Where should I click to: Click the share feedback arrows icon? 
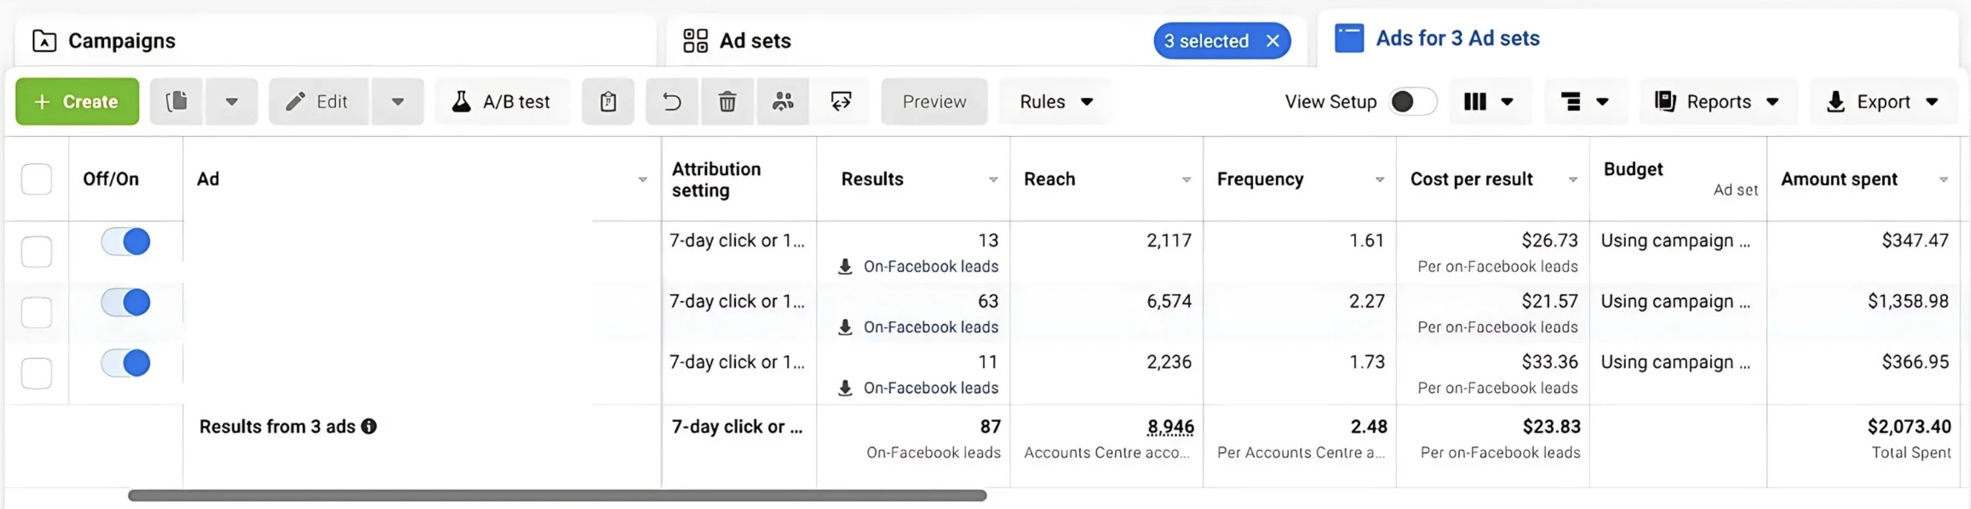click(x=840, y=101)
